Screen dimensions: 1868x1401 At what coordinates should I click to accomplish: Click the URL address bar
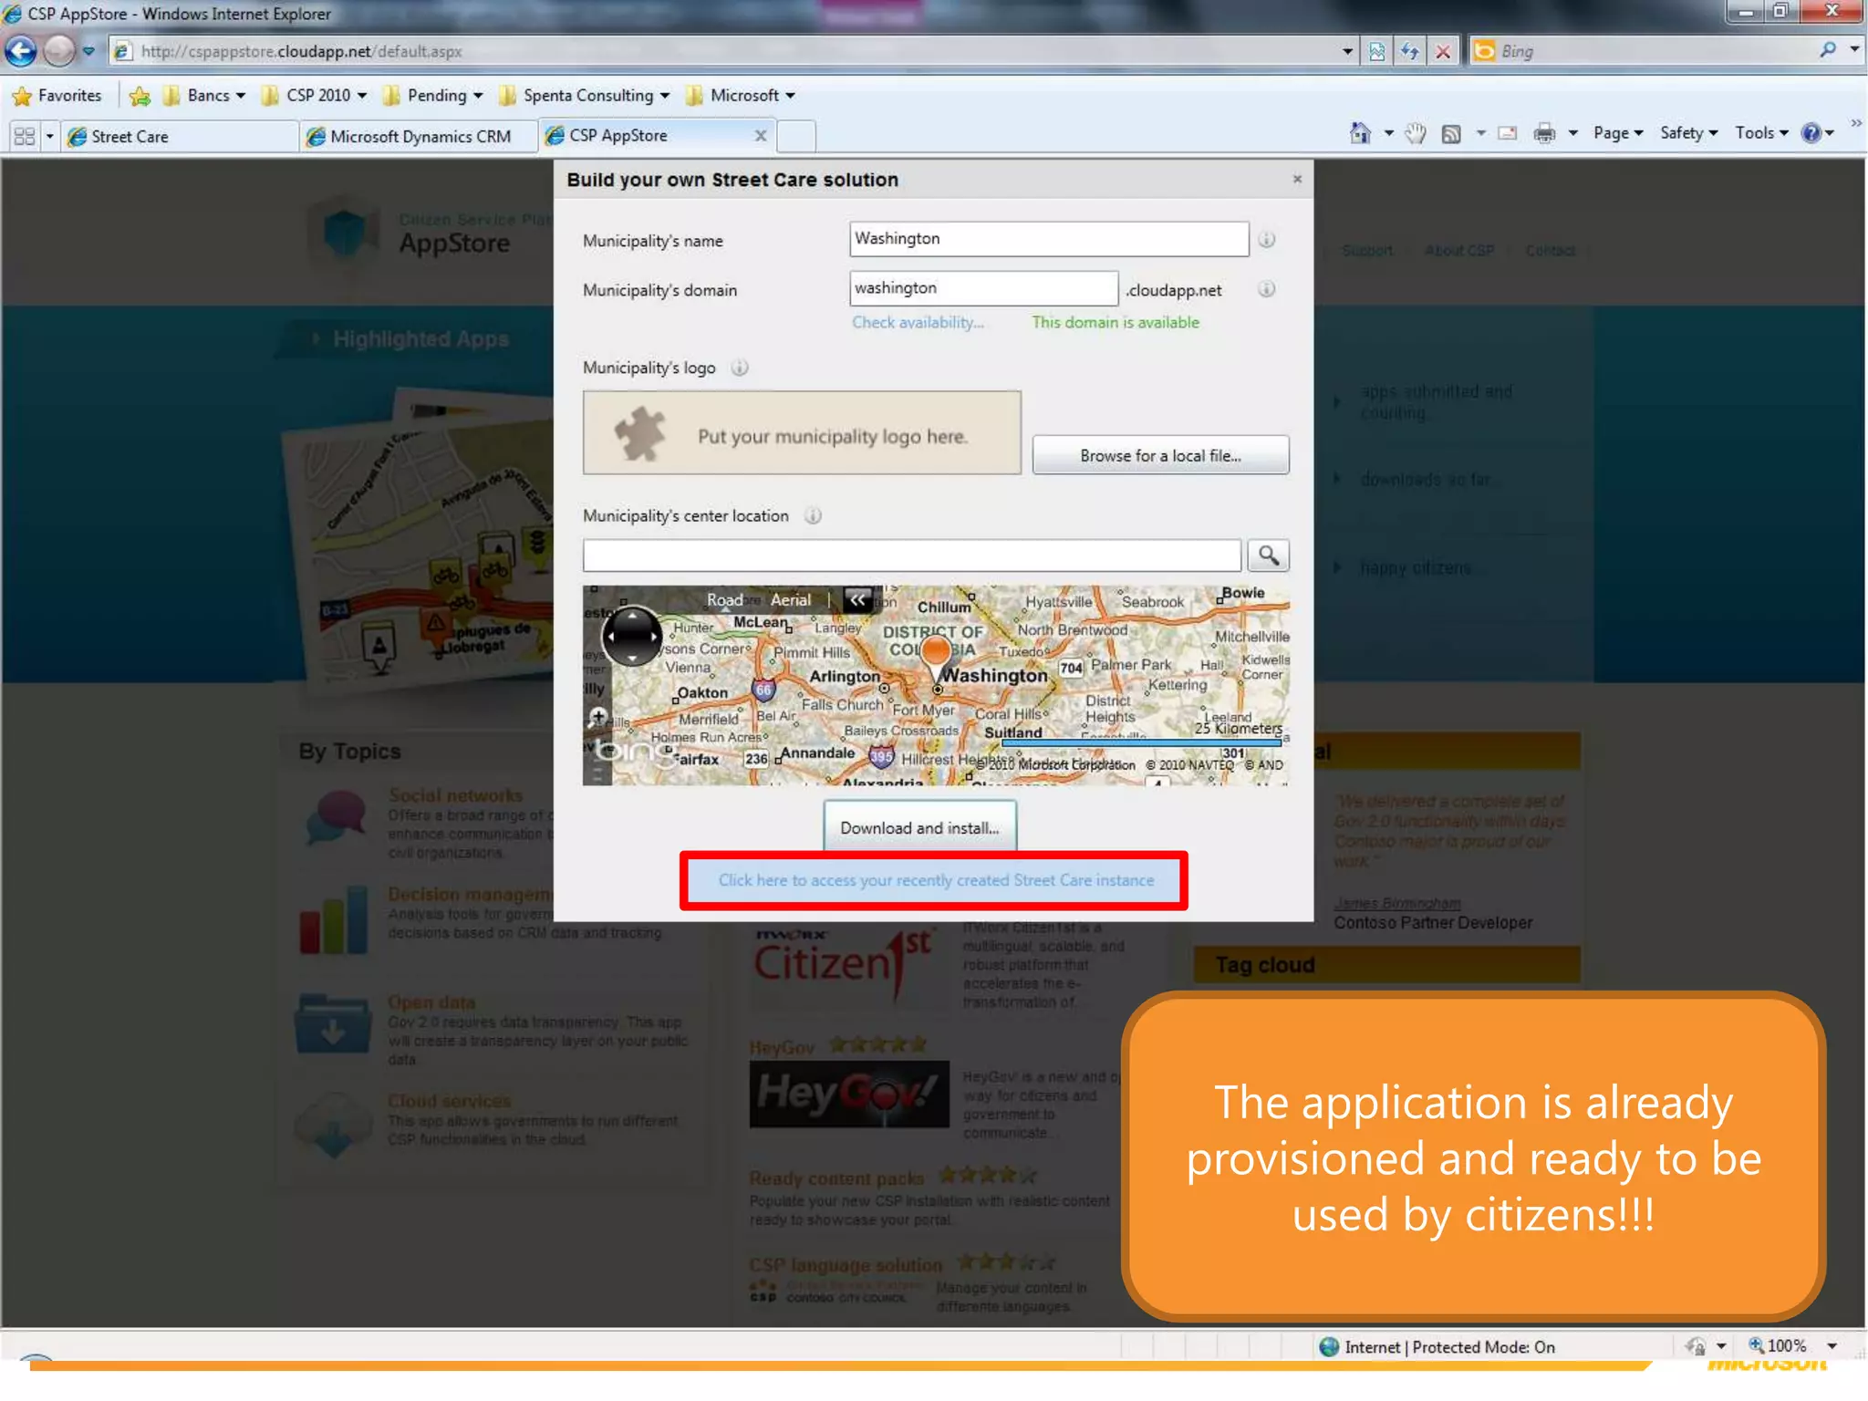[x=721, y=51]
